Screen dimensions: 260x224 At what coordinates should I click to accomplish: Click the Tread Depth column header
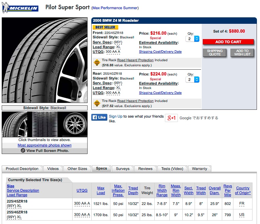133,190
